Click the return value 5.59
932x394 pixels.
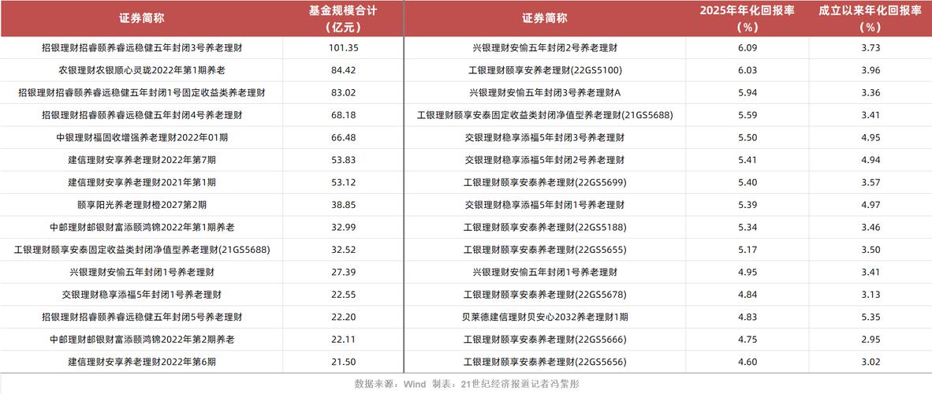pyautogui.click(x=747, y=115)
